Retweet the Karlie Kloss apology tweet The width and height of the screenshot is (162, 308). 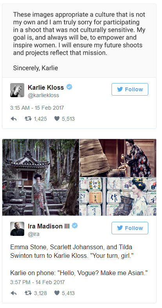pyautogui.click(x=28, y=119)
